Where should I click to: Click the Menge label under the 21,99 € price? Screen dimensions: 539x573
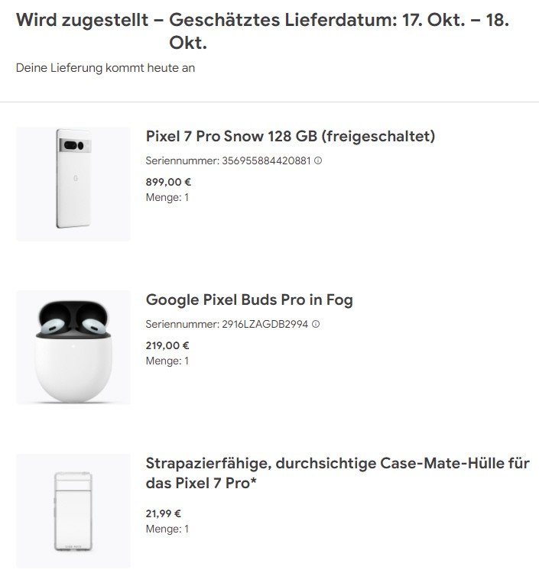pyautogui.click(x=167, y=529)
